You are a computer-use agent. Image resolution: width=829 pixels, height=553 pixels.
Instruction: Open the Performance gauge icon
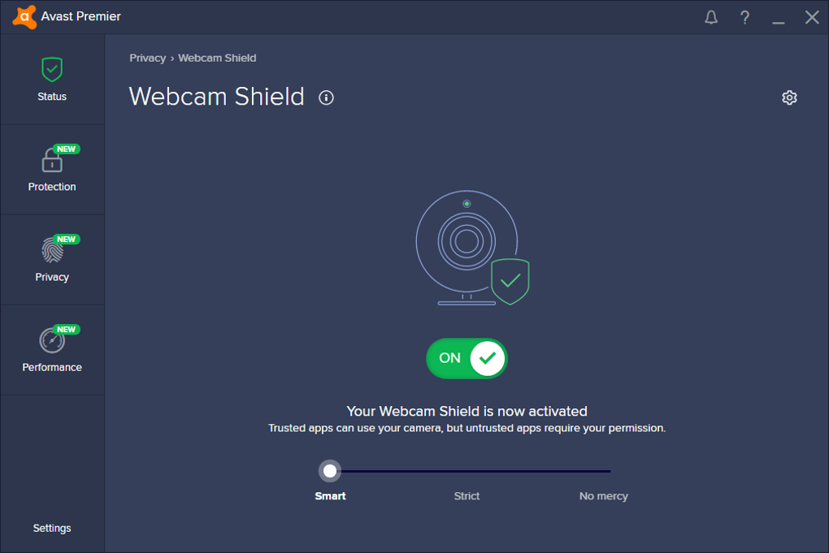(52, 340)
